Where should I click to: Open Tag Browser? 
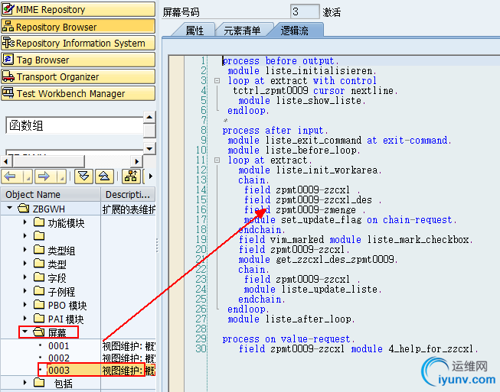(78, 60)
